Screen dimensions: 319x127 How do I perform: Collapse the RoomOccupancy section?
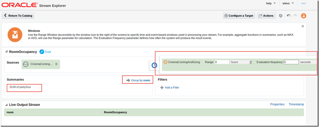point(6,52)
